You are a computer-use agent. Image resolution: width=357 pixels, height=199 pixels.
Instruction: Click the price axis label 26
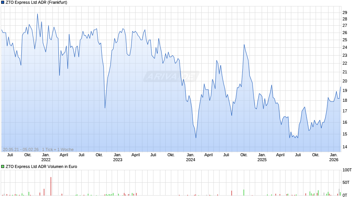coord(345,33)
